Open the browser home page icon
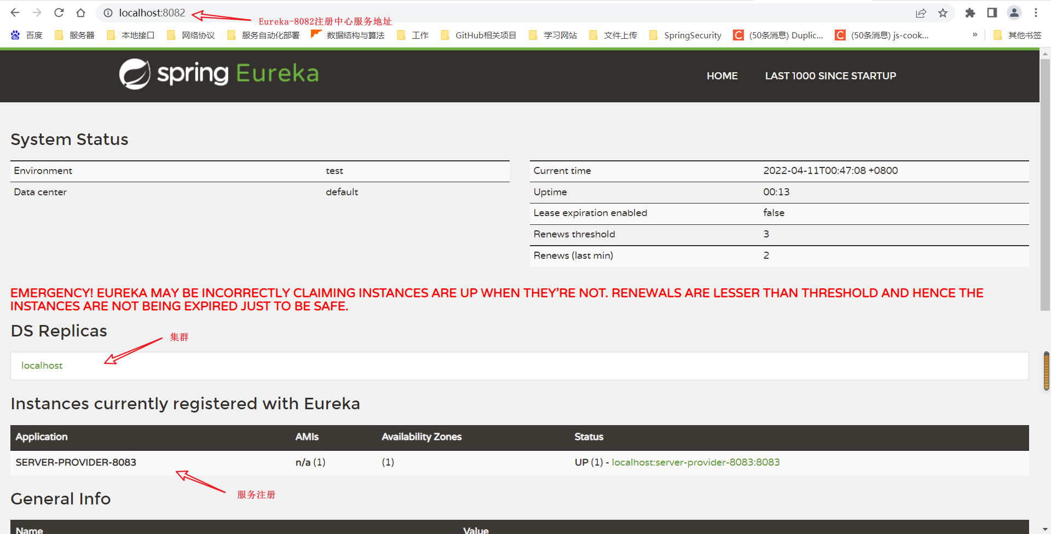This screenshot has height=534, width=1051. point(81,13)
